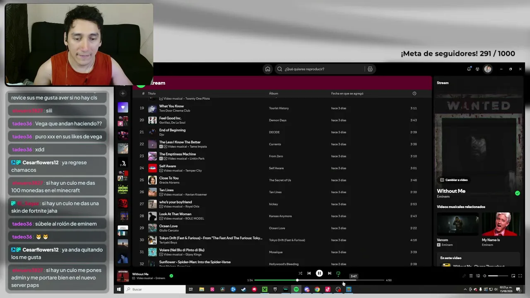
Task: Open Spotify notifications bell
Action: pos(469,69)
